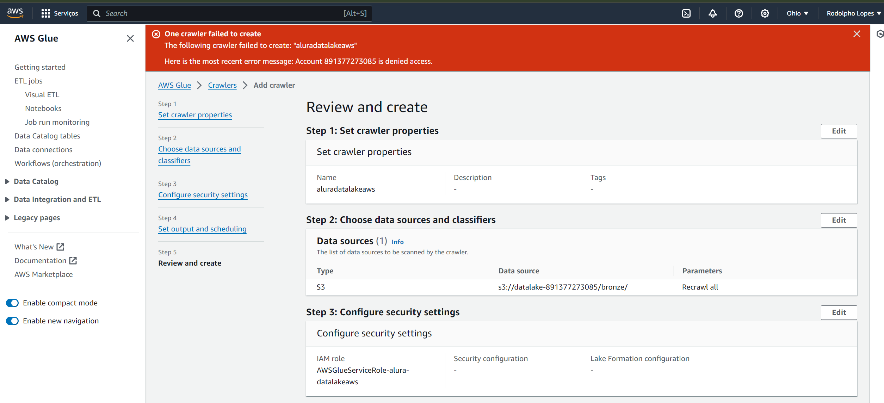Click in the AWS search field
884x403 pixels.
click(x=229, y=13)
